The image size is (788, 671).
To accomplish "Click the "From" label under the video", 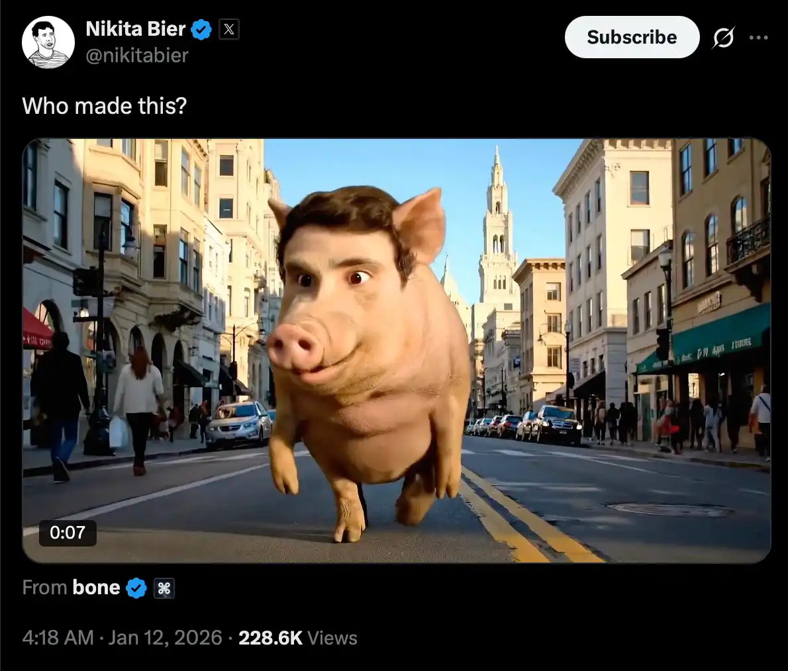I will [x=45, y=588].
